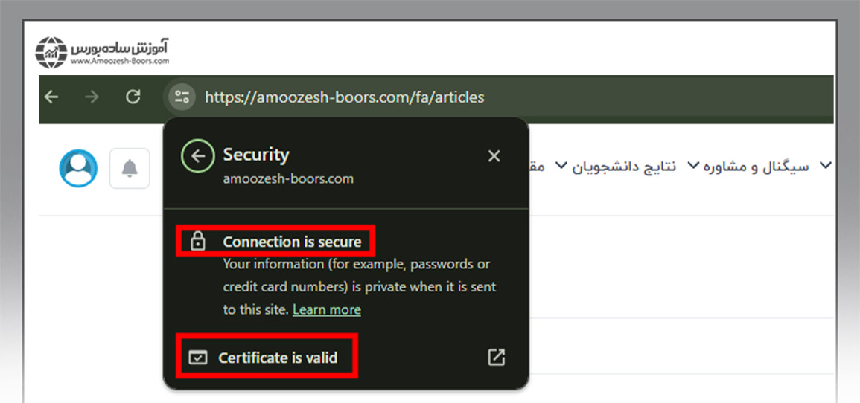Click the Certificate is valid text
Viewport: 860px width, 403px height.
point(278,358)
